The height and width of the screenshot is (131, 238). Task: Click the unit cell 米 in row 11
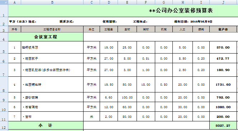[x=91, y=116]
